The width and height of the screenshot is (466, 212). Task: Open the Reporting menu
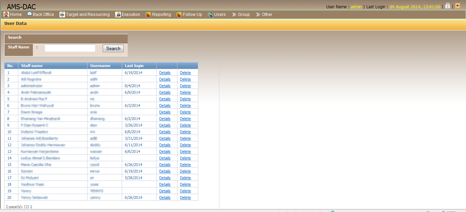161,15
